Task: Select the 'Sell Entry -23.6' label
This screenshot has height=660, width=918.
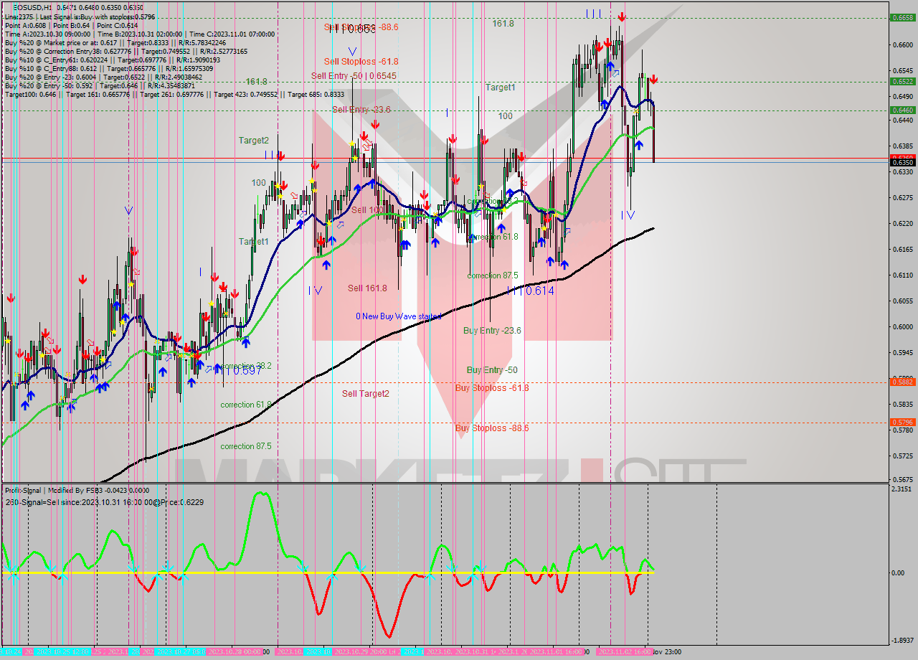Action: [361, 110]
